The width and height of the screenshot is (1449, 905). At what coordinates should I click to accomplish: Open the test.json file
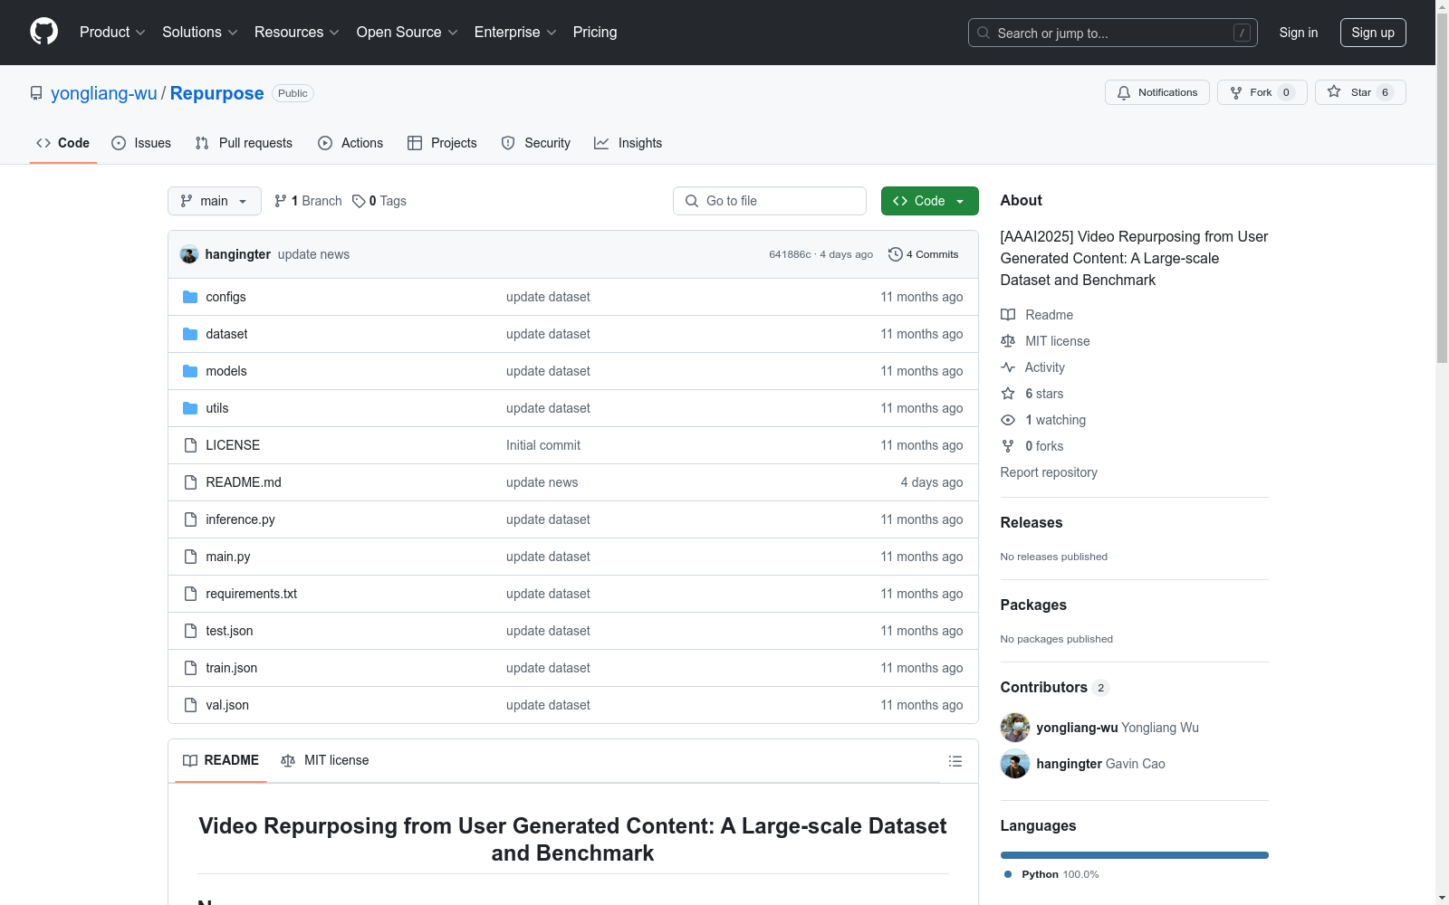point(229,631)
